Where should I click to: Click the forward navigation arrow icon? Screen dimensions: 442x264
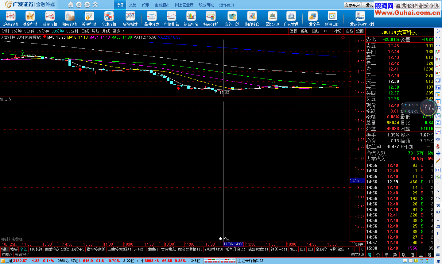pos(87,5)
